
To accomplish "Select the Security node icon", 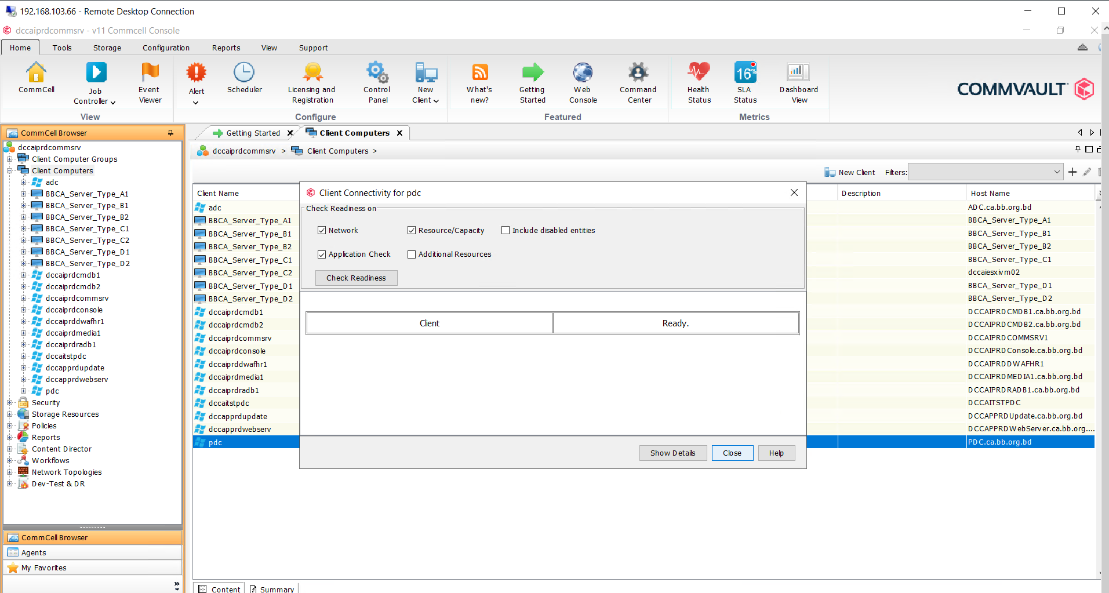I will pos(23,402).
